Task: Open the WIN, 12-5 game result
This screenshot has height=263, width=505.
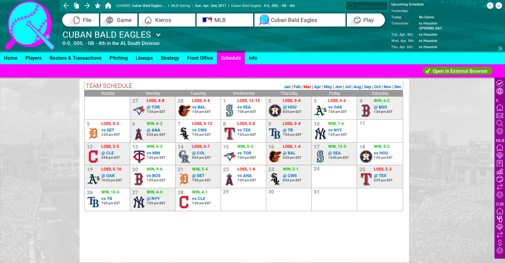Action: pyautogui.click(x=337, y=147)
